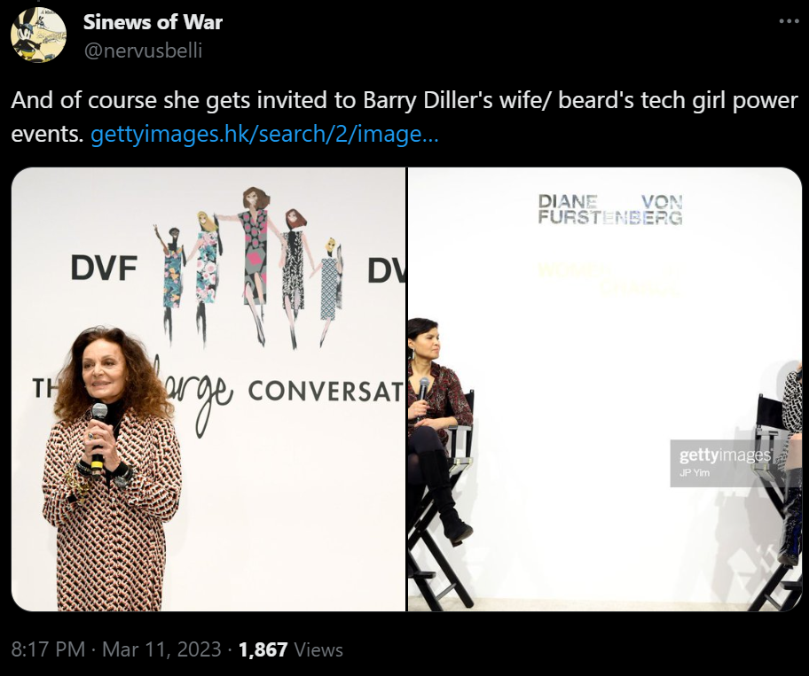Click the DVF logo beside the illustration

pyautogui.click(x=104, y=268)
